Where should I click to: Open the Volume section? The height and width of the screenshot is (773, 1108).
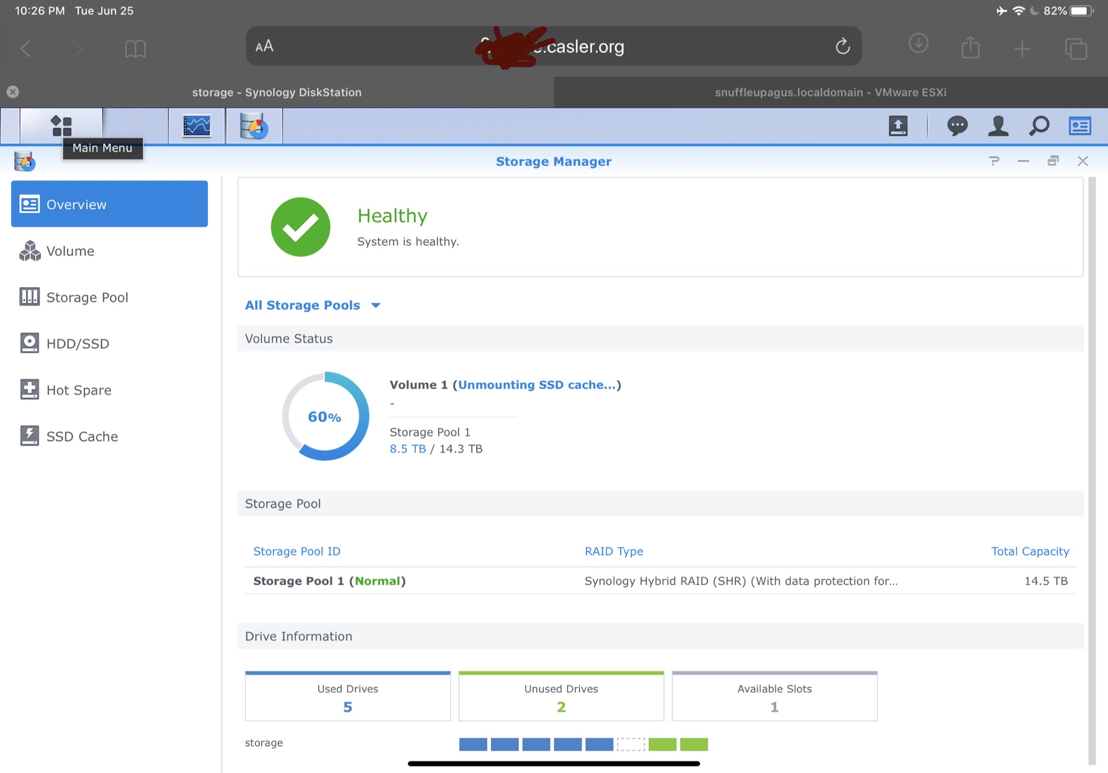pos(109,251)
